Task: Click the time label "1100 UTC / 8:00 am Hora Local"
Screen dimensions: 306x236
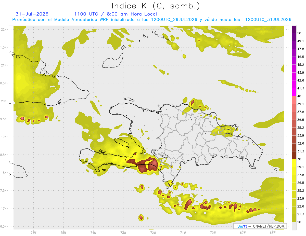Action: coord(116,14)
